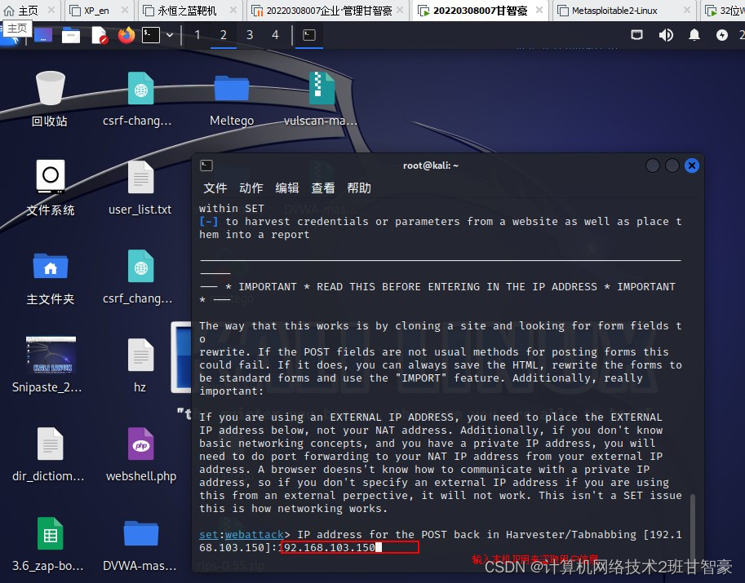Click show-desktop icon in Kali panel

pyautogui.click(x=42, y=35)
